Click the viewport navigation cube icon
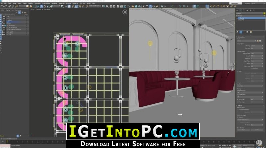266x148 pixels. 125,12
